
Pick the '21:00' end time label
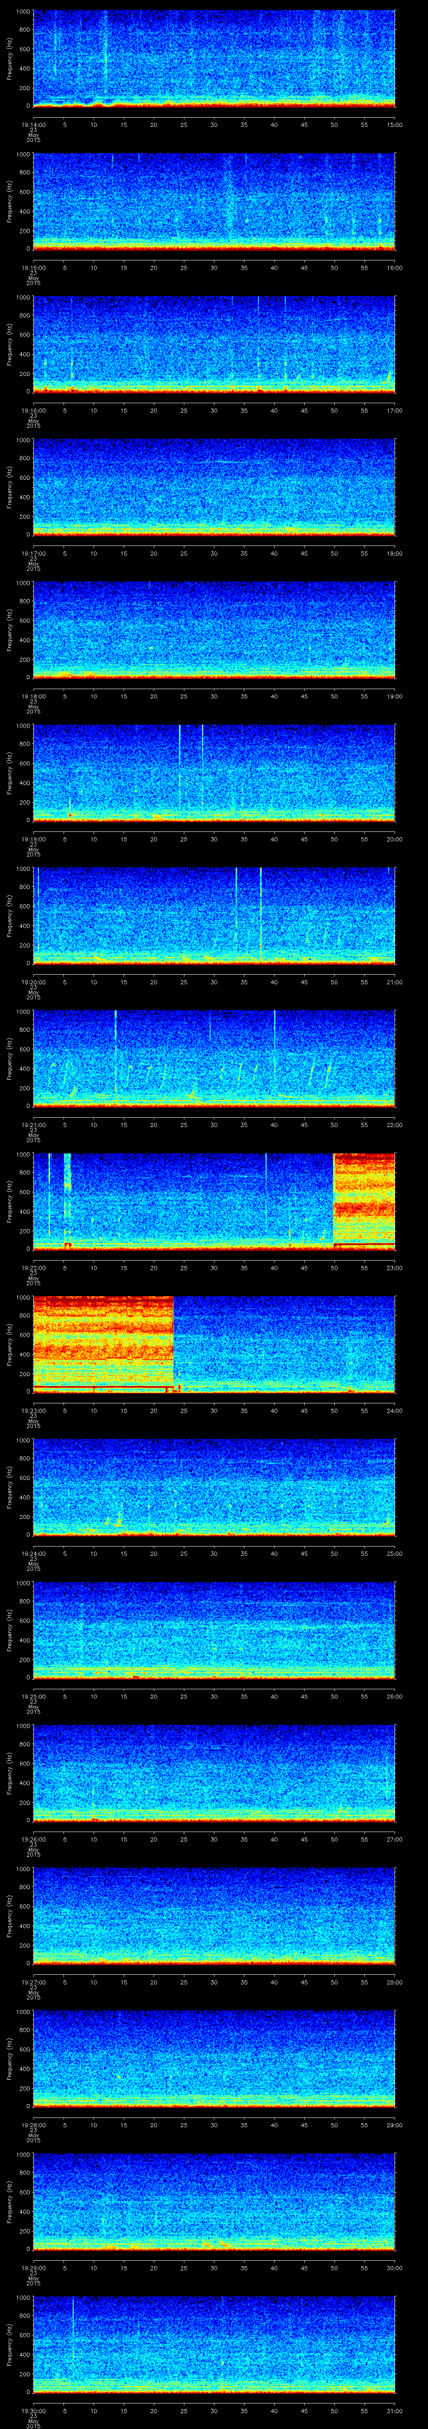point(395,982)
